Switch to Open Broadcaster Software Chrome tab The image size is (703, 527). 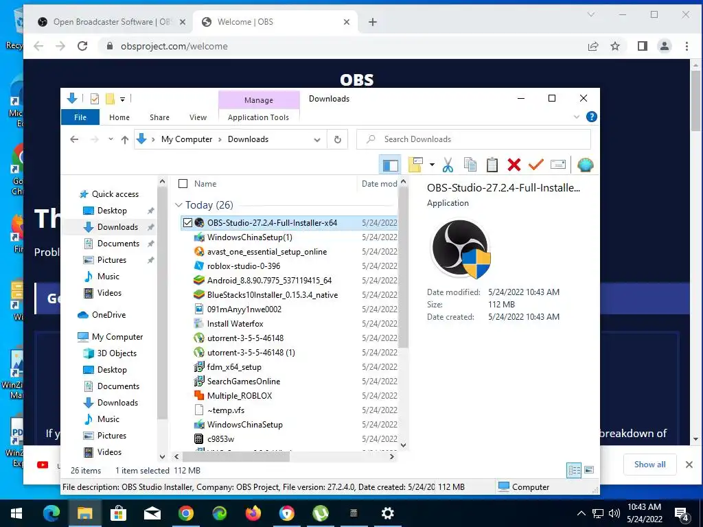pyautogui.click(x=110, y=22)
